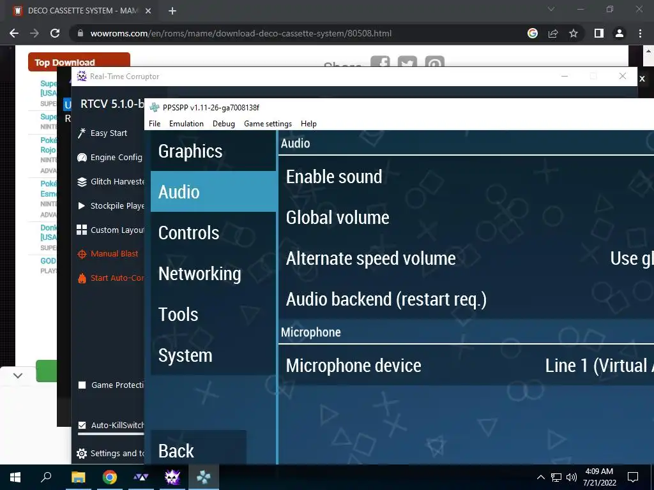The image size is (654, 490).
Task: Open Windows Start menu
Action: click(15, 477)
